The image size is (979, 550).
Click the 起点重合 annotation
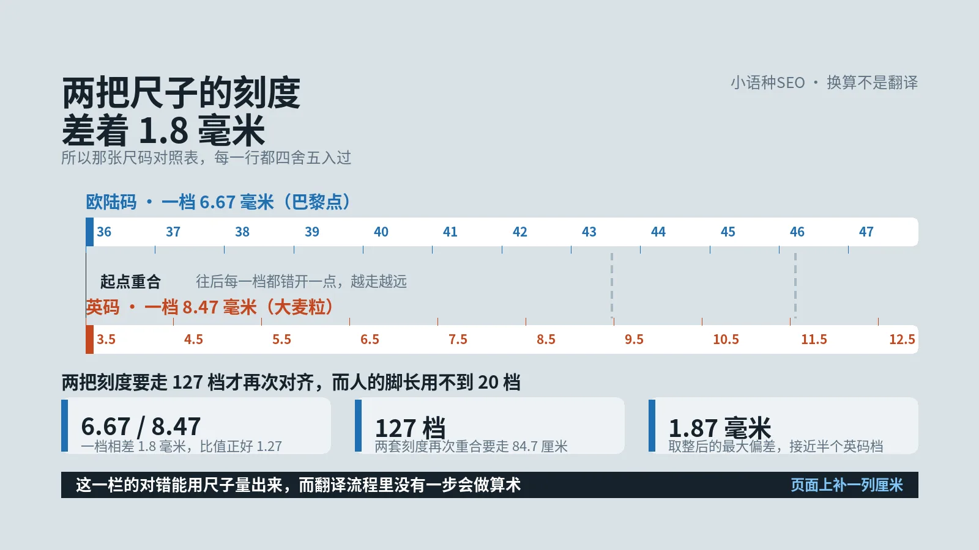130,282
